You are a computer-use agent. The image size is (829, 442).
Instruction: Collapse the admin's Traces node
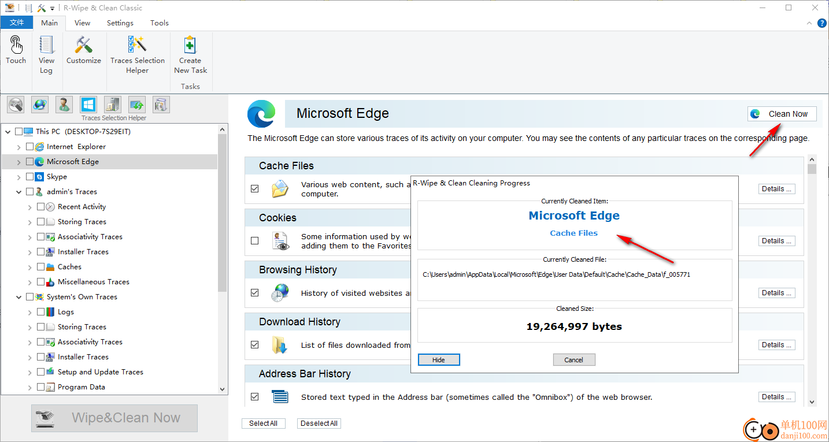[x=19, y=192]
